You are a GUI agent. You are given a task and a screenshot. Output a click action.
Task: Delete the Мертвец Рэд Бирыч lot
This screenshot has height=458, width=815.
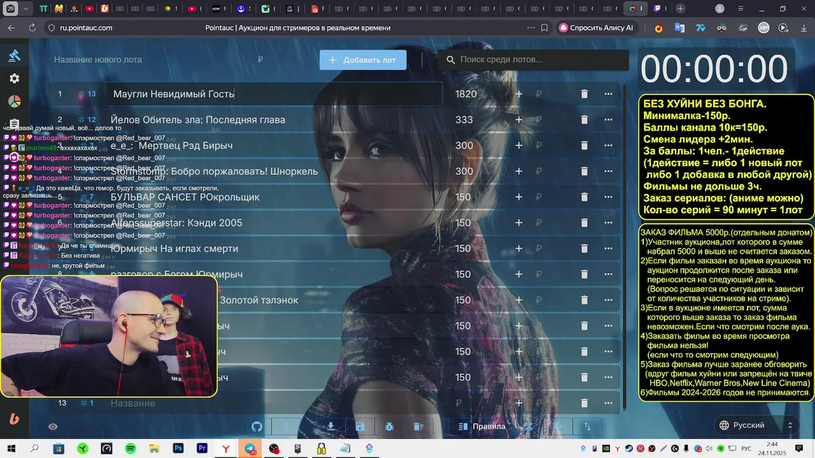(585, 145)
